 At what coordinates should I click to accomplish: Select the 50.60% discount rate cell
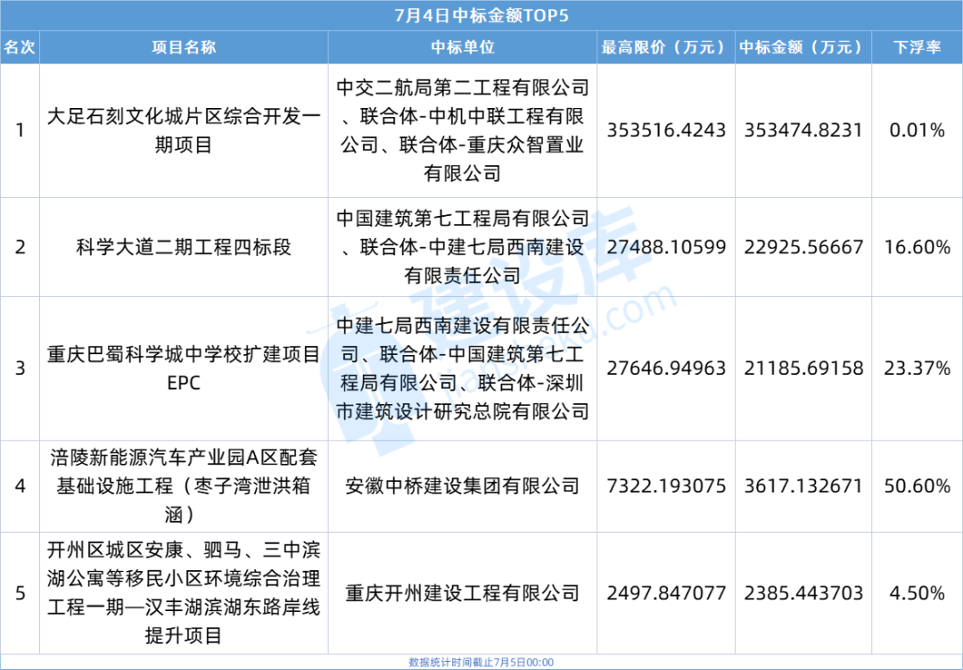click(917, 486)
